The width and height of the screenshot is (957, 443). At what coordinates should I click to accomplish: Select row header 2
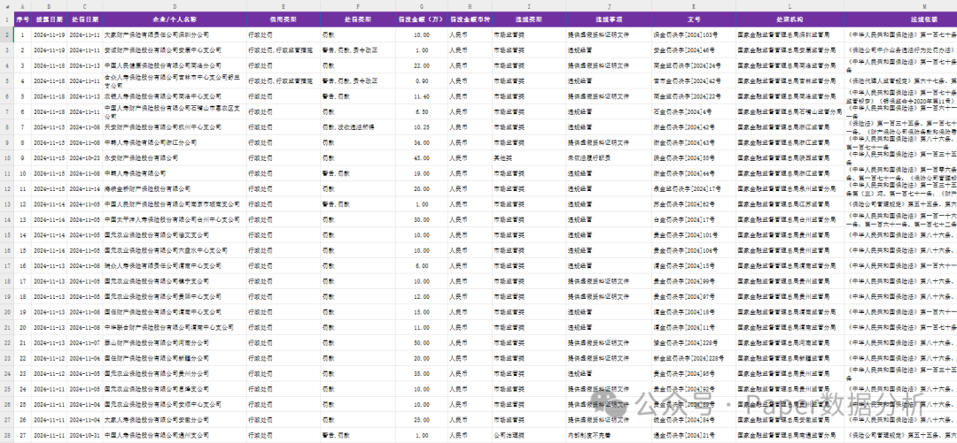[7, 34]
